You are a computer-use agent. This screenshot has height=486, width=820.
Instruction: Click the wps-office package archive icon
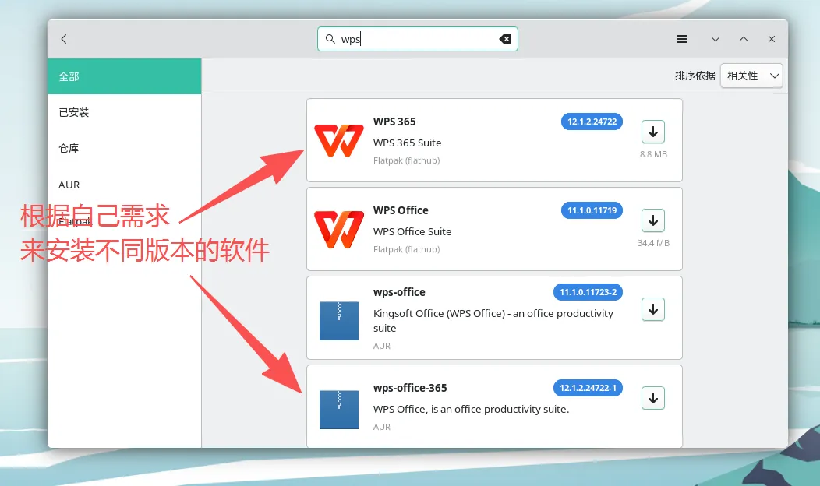(339, 320)
